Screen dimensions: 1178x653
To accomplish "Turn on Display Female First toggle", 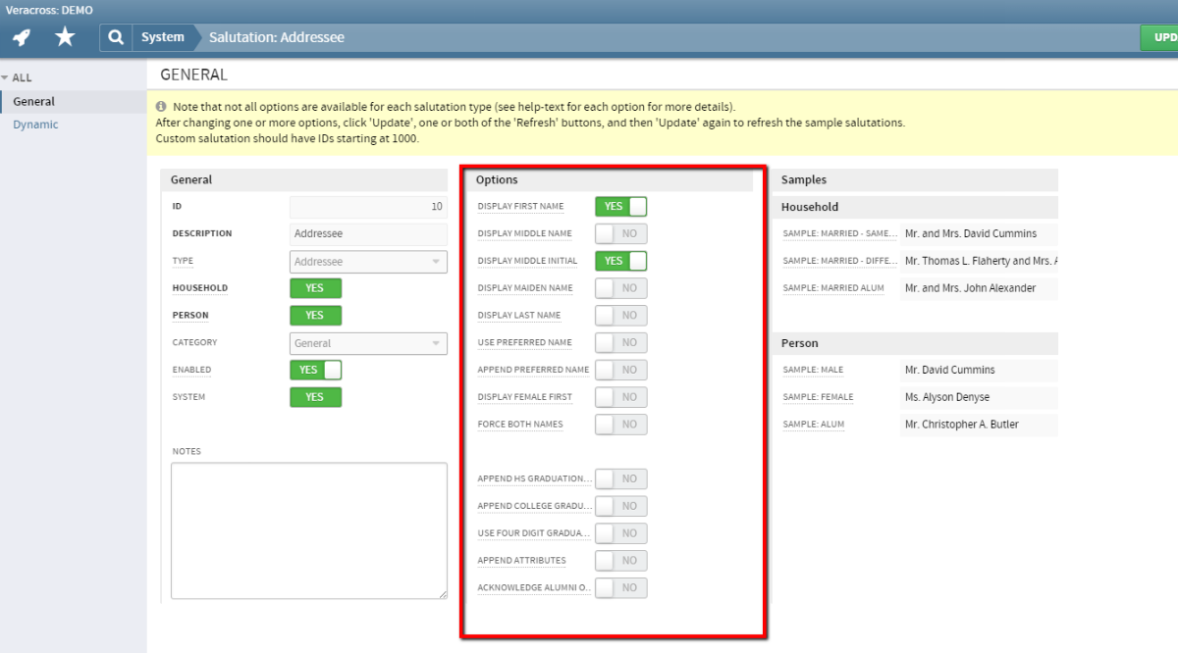I will pos(621,397).
